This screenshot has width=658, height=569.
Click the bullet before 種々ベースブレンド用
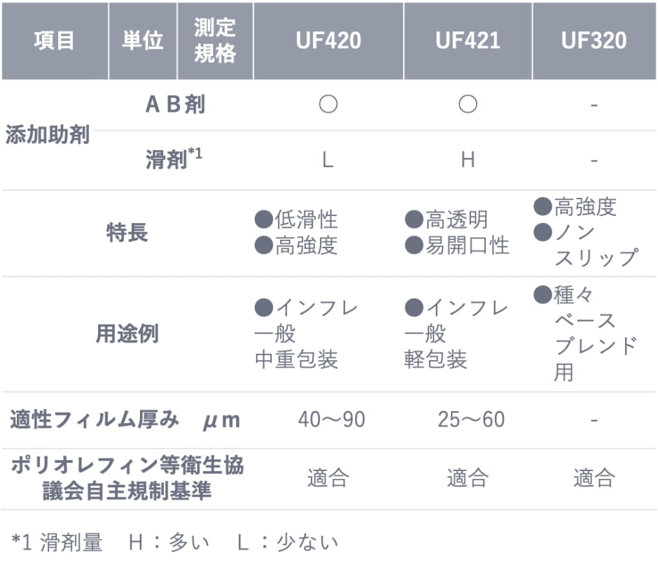[543, 295]
